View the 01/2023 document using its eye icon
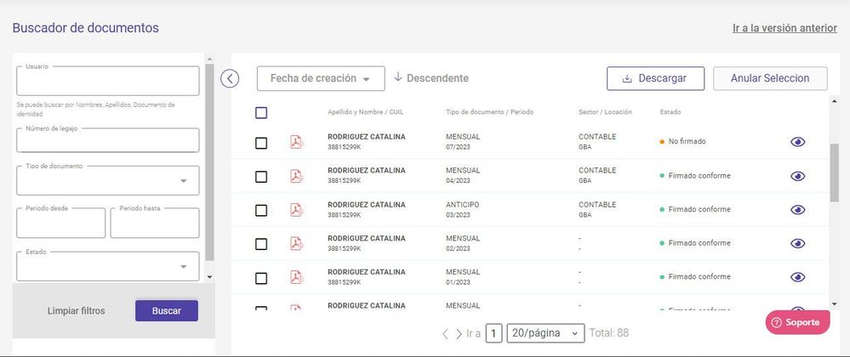The height and width of the screenshot is (357, 850). pos(797,277)
